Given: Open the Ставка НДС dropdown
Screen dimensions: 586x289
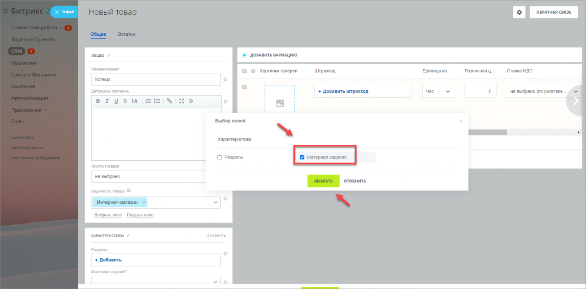Looking at the screenshot, I should click(544, 91).
